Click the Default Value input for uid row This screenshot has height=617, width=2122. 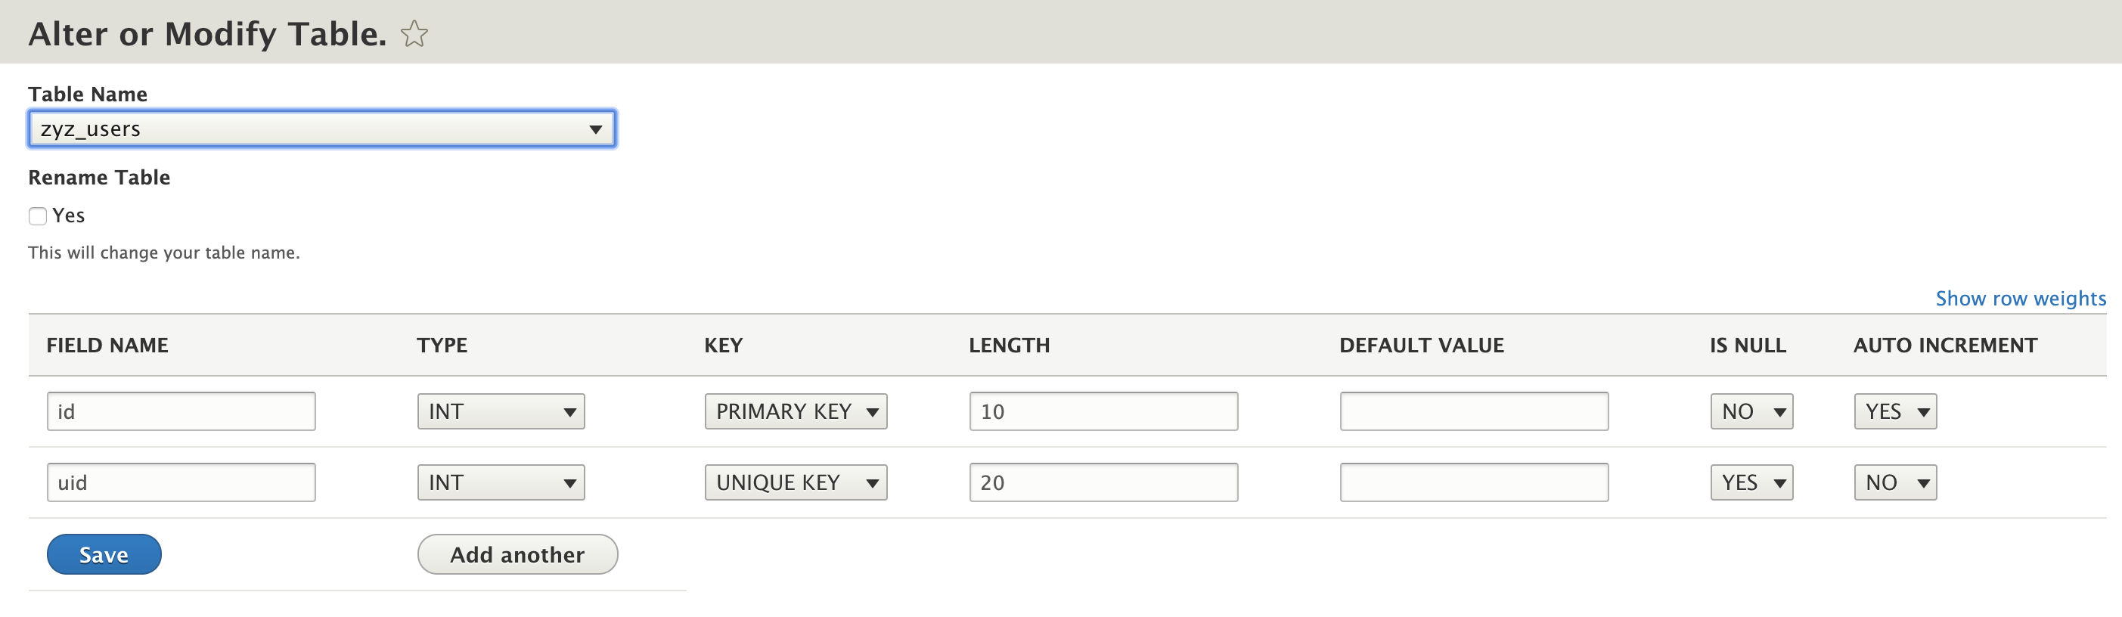pos(1474,482)
